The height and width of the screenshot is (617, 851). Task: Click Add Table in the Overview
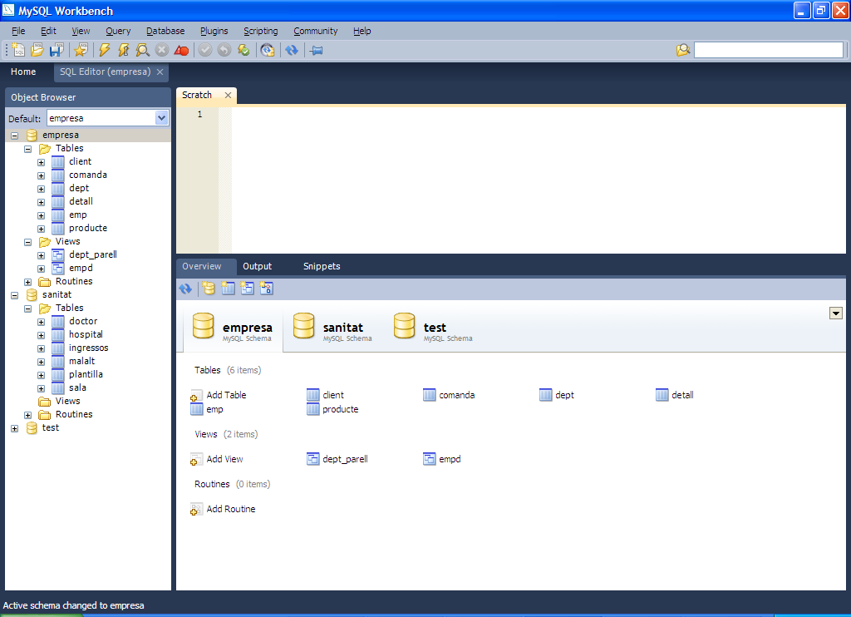coord(226,395)
